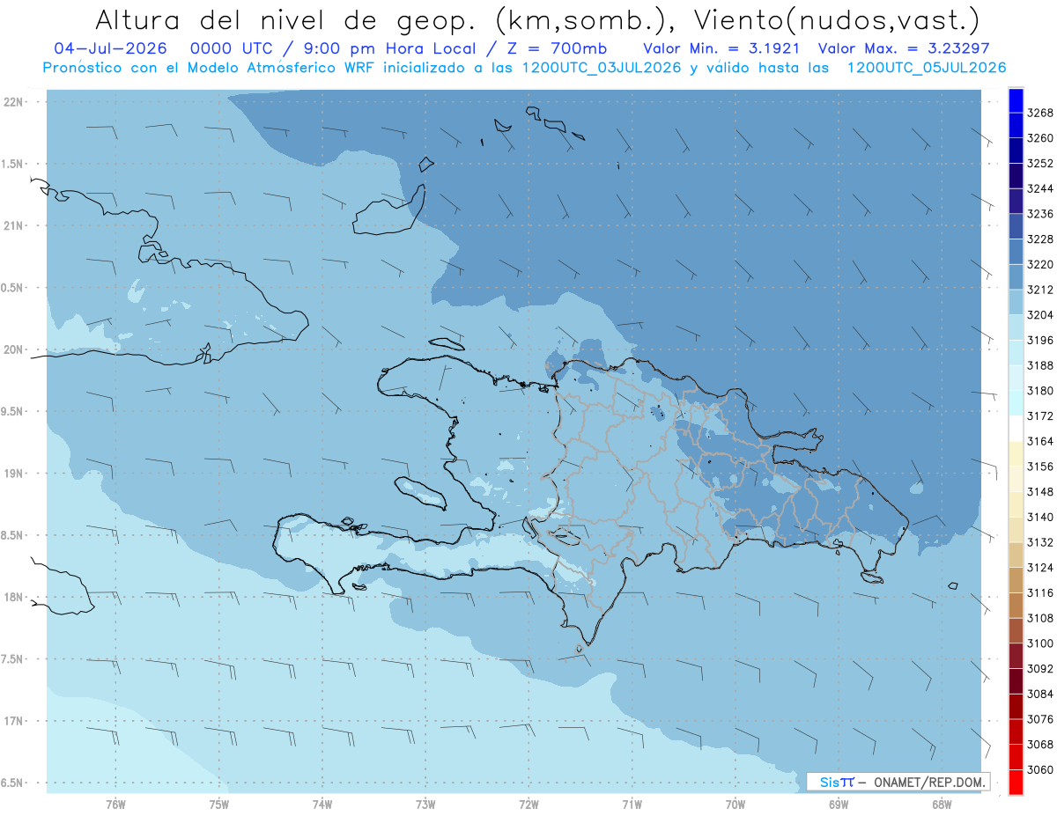Click the latitude label '22N'

(x=13, y=102)
